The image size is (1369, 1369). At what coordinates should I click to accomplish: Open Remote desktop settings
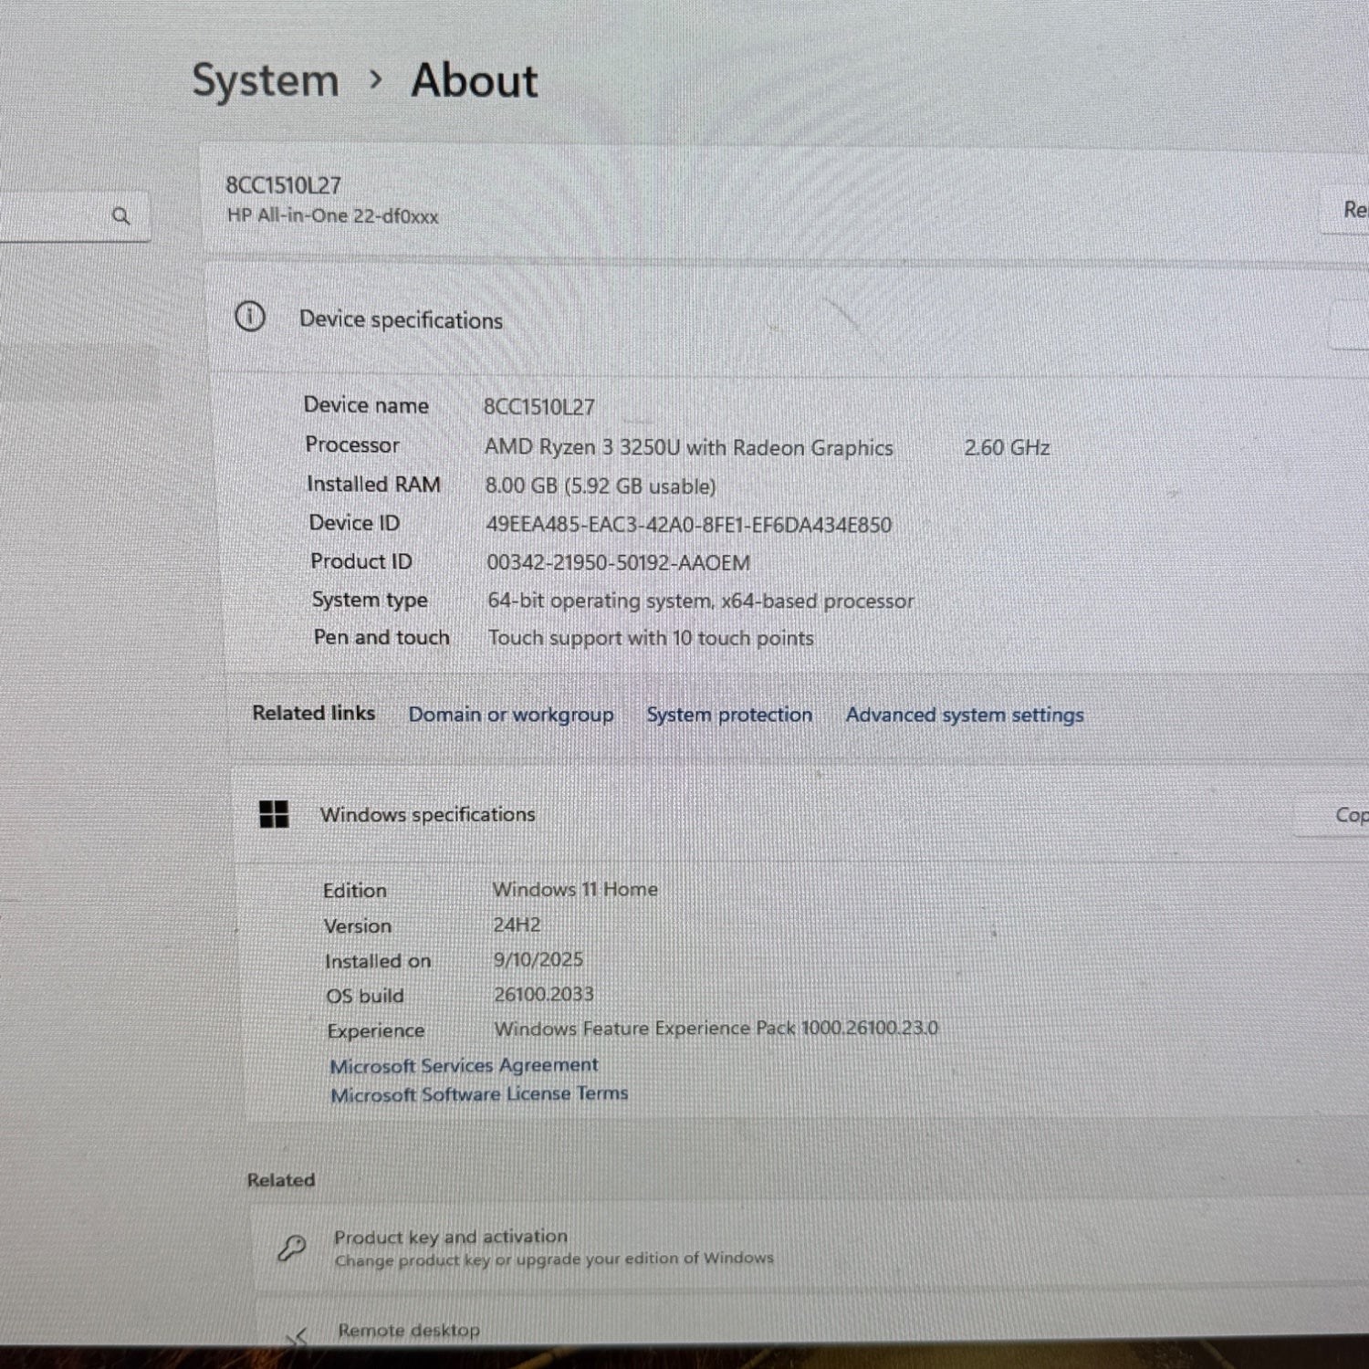point(409,1331)
